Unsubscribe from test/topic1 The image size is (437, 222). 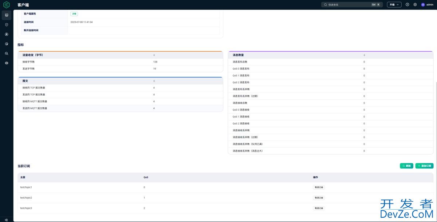(319, 187)
